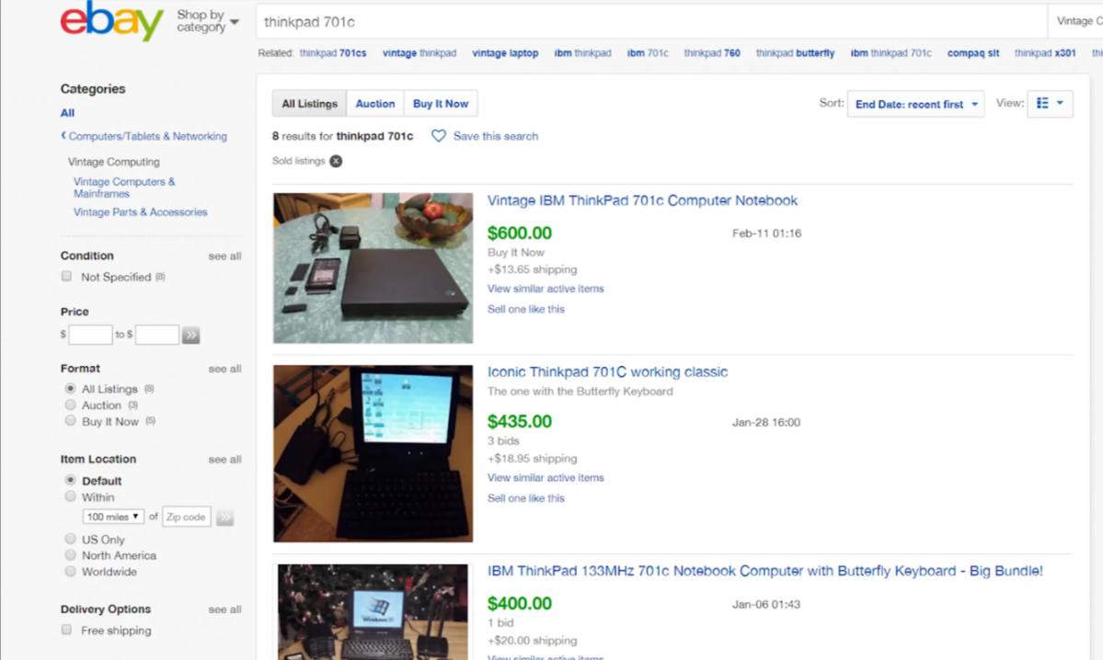This screenshot has width=1103, height=660.
Task: Submit the price range arrow button
Action: click(190, 336)
